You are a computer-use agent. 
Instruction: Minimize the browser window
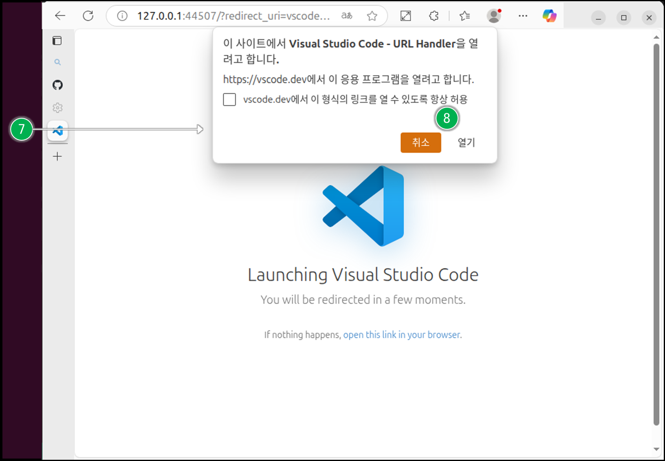point(598,18)
